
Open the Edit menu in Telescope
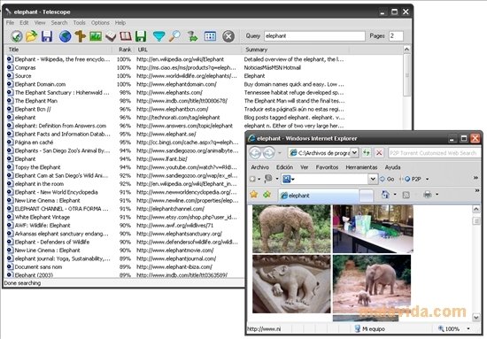(24, 23)
